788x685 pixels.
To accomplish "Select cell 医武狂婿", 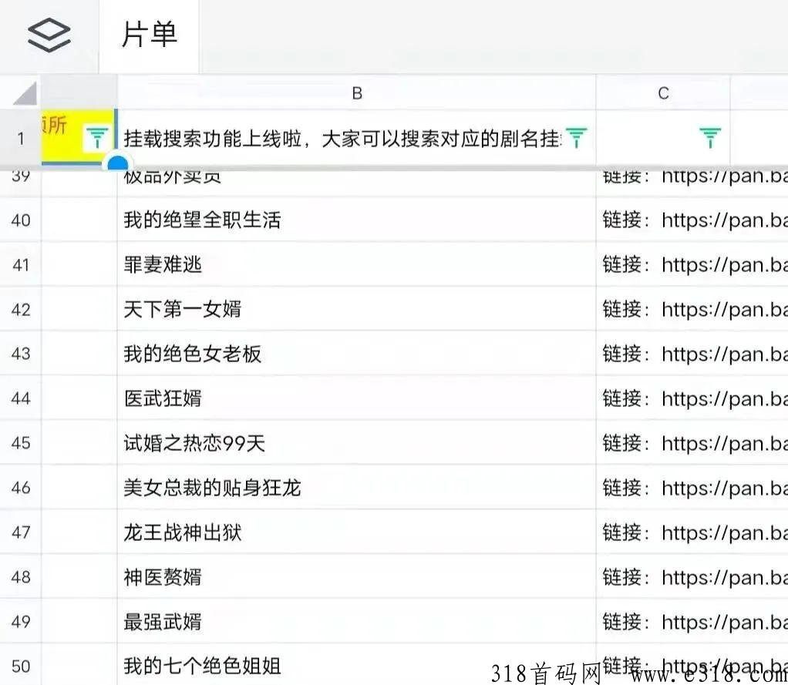I will pos(357,398).
